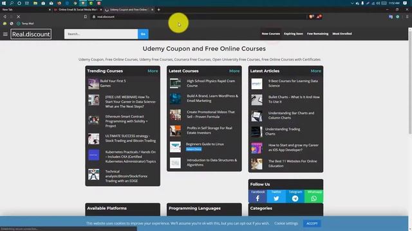The width and height of the screenshot is (412, 231).
Task: Open Beginners Guide to Linux course
Action: [205, 144]
